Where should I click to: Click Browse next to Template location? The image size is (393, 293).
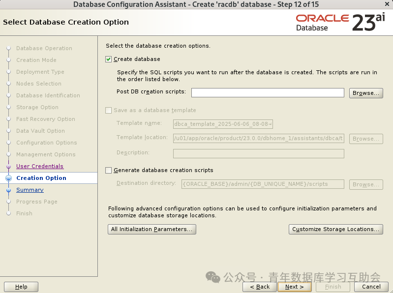(366, 139)
